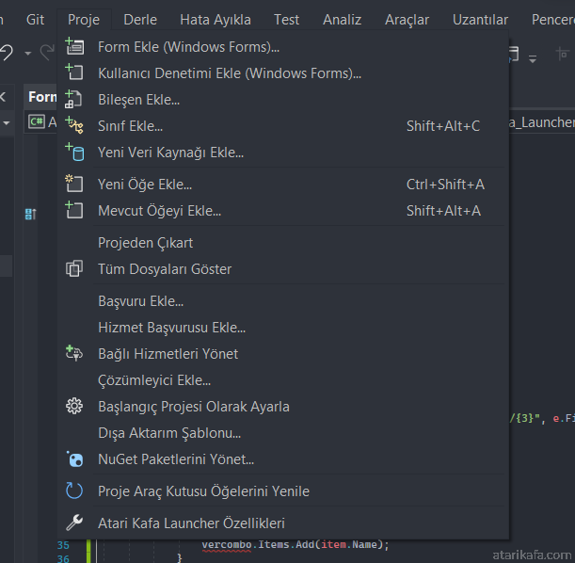Open the Araçlar menu
Screen dimensions: 575x563
pos(407,20)
